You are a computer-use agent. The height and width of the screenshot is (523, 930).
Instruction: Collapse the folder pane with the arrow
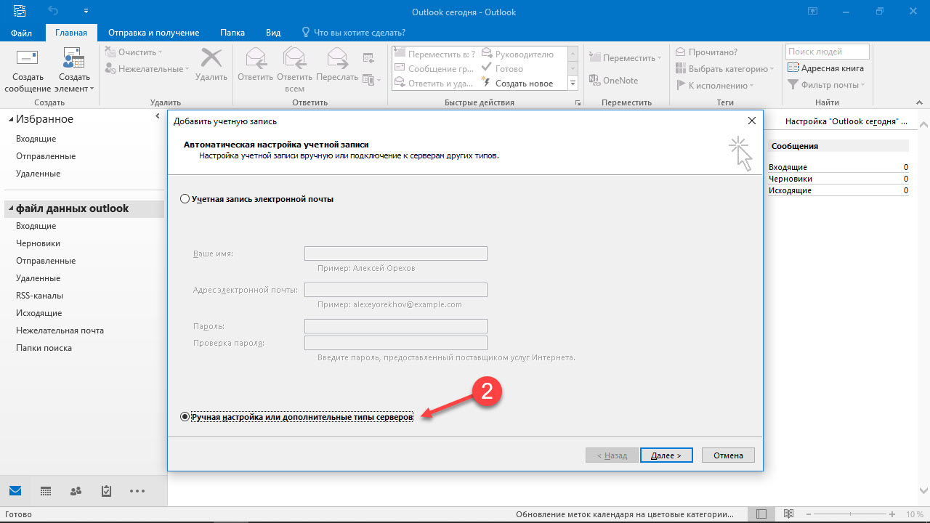click(158, 116)
